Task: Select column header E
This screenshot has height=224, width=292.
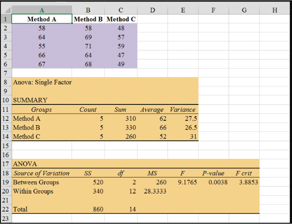Action: pyautogui.click(x=183, y=10)
